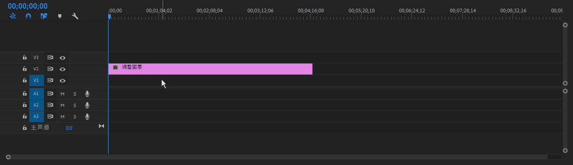573x165 pixels.
Task: Lock the A3 audio track
Action: tap(25, 117)
